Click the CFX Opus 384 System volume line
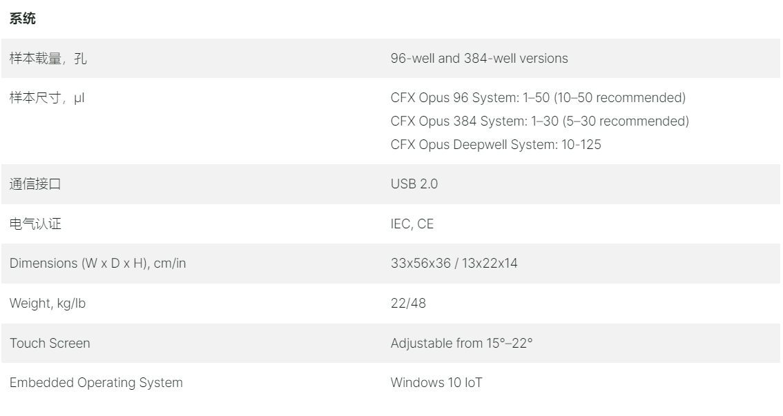This screenshot has height=416, width=783. click(539, 121)
